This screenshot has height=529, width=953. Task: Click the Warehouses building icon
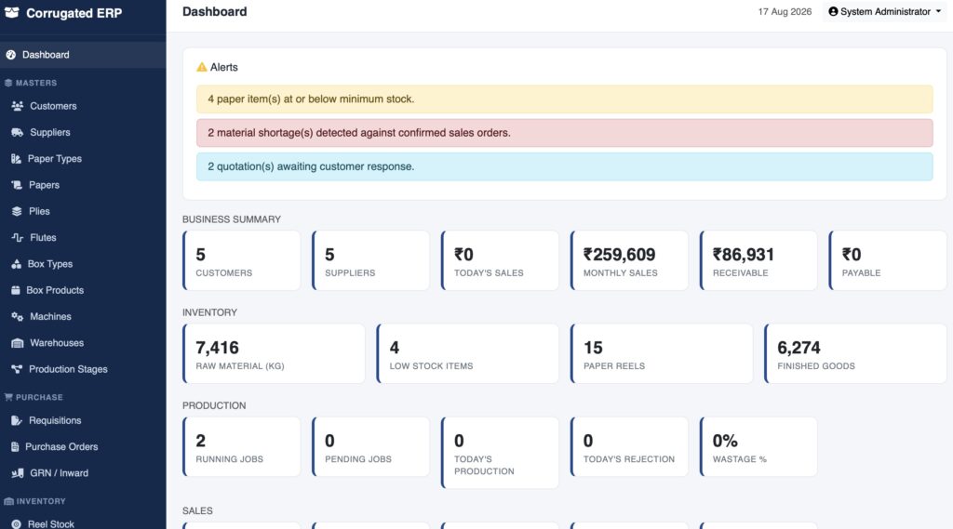[x=17, y=343]
